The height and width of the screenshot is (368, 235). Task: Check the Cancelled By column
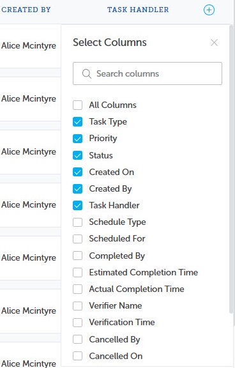coord(78,339)
